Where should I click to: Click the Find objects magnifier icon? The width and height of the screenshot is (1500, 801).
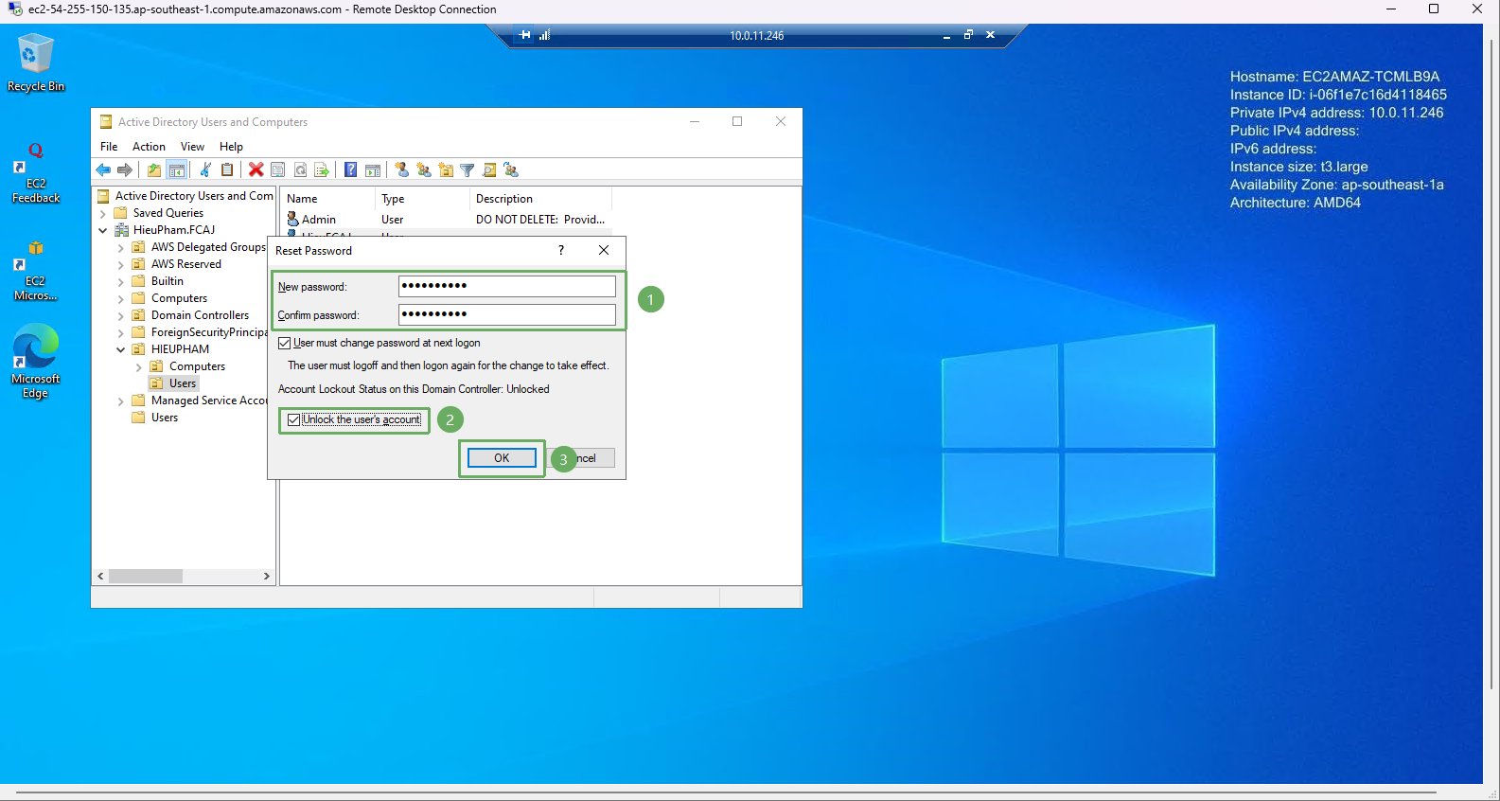click(x=489, y=170)
